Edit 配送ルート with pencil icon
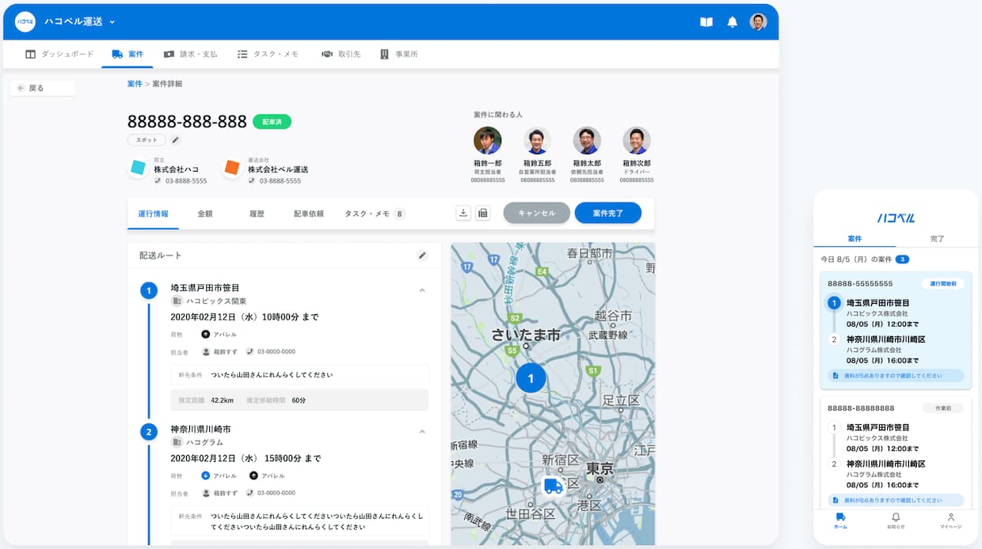Screen dimensions: 982x549 coord(422,256)
